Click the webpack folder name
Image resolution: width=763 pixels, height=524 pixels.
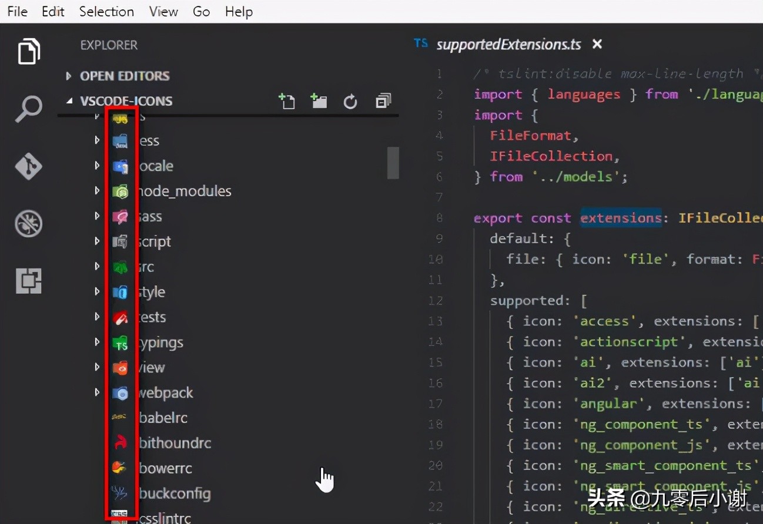pos(165,392)
